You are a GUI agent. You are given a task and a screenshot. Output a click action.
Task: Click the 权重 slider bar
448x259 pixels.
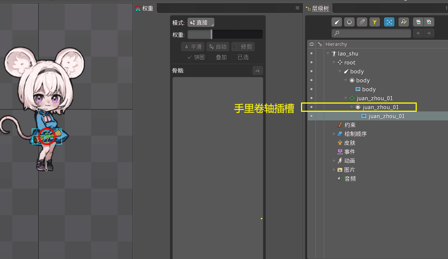click(x=225, y=35)
